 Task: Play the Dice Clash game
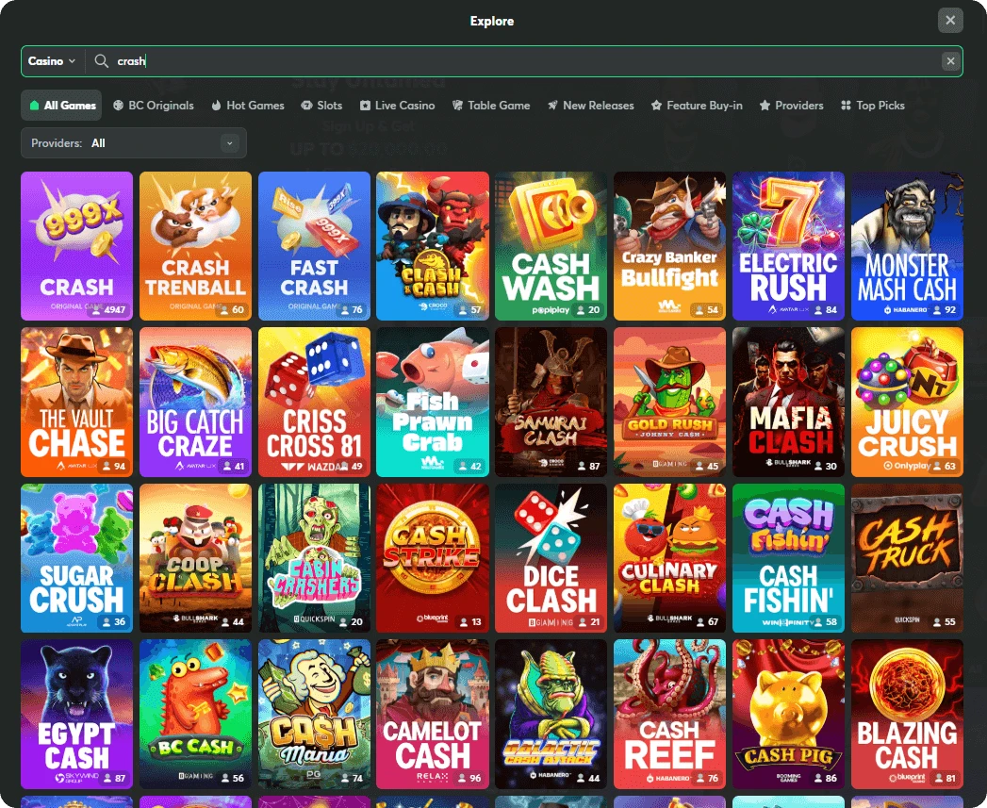pos(551,558)
